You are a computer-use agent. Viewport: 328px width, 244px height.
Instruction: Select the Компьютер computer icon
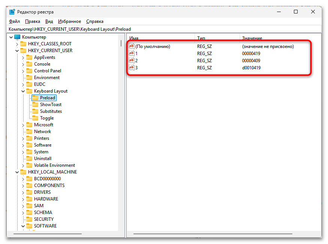point(17,37)
